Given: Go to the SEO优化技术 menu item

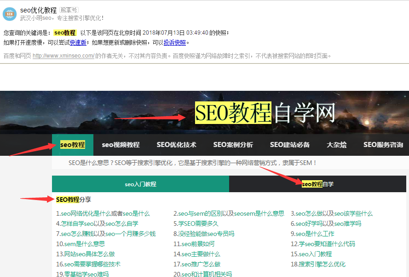Looking at the screenshot, I should point(176,145).
